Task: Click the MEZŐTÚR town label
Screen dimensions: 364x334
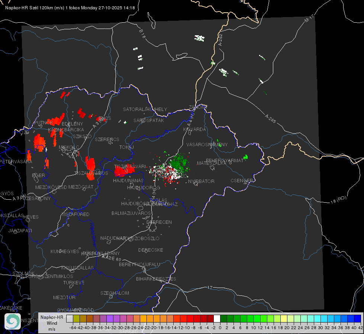Action: [x=64, y=297]
